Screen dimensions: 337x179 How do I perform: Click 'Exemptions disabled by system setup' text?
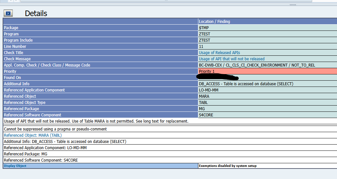228,166
